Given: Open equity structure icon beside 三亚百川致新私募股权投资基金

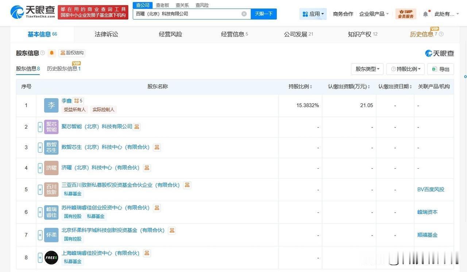Looking at the screenshot, I should click(x=187, y=185).
